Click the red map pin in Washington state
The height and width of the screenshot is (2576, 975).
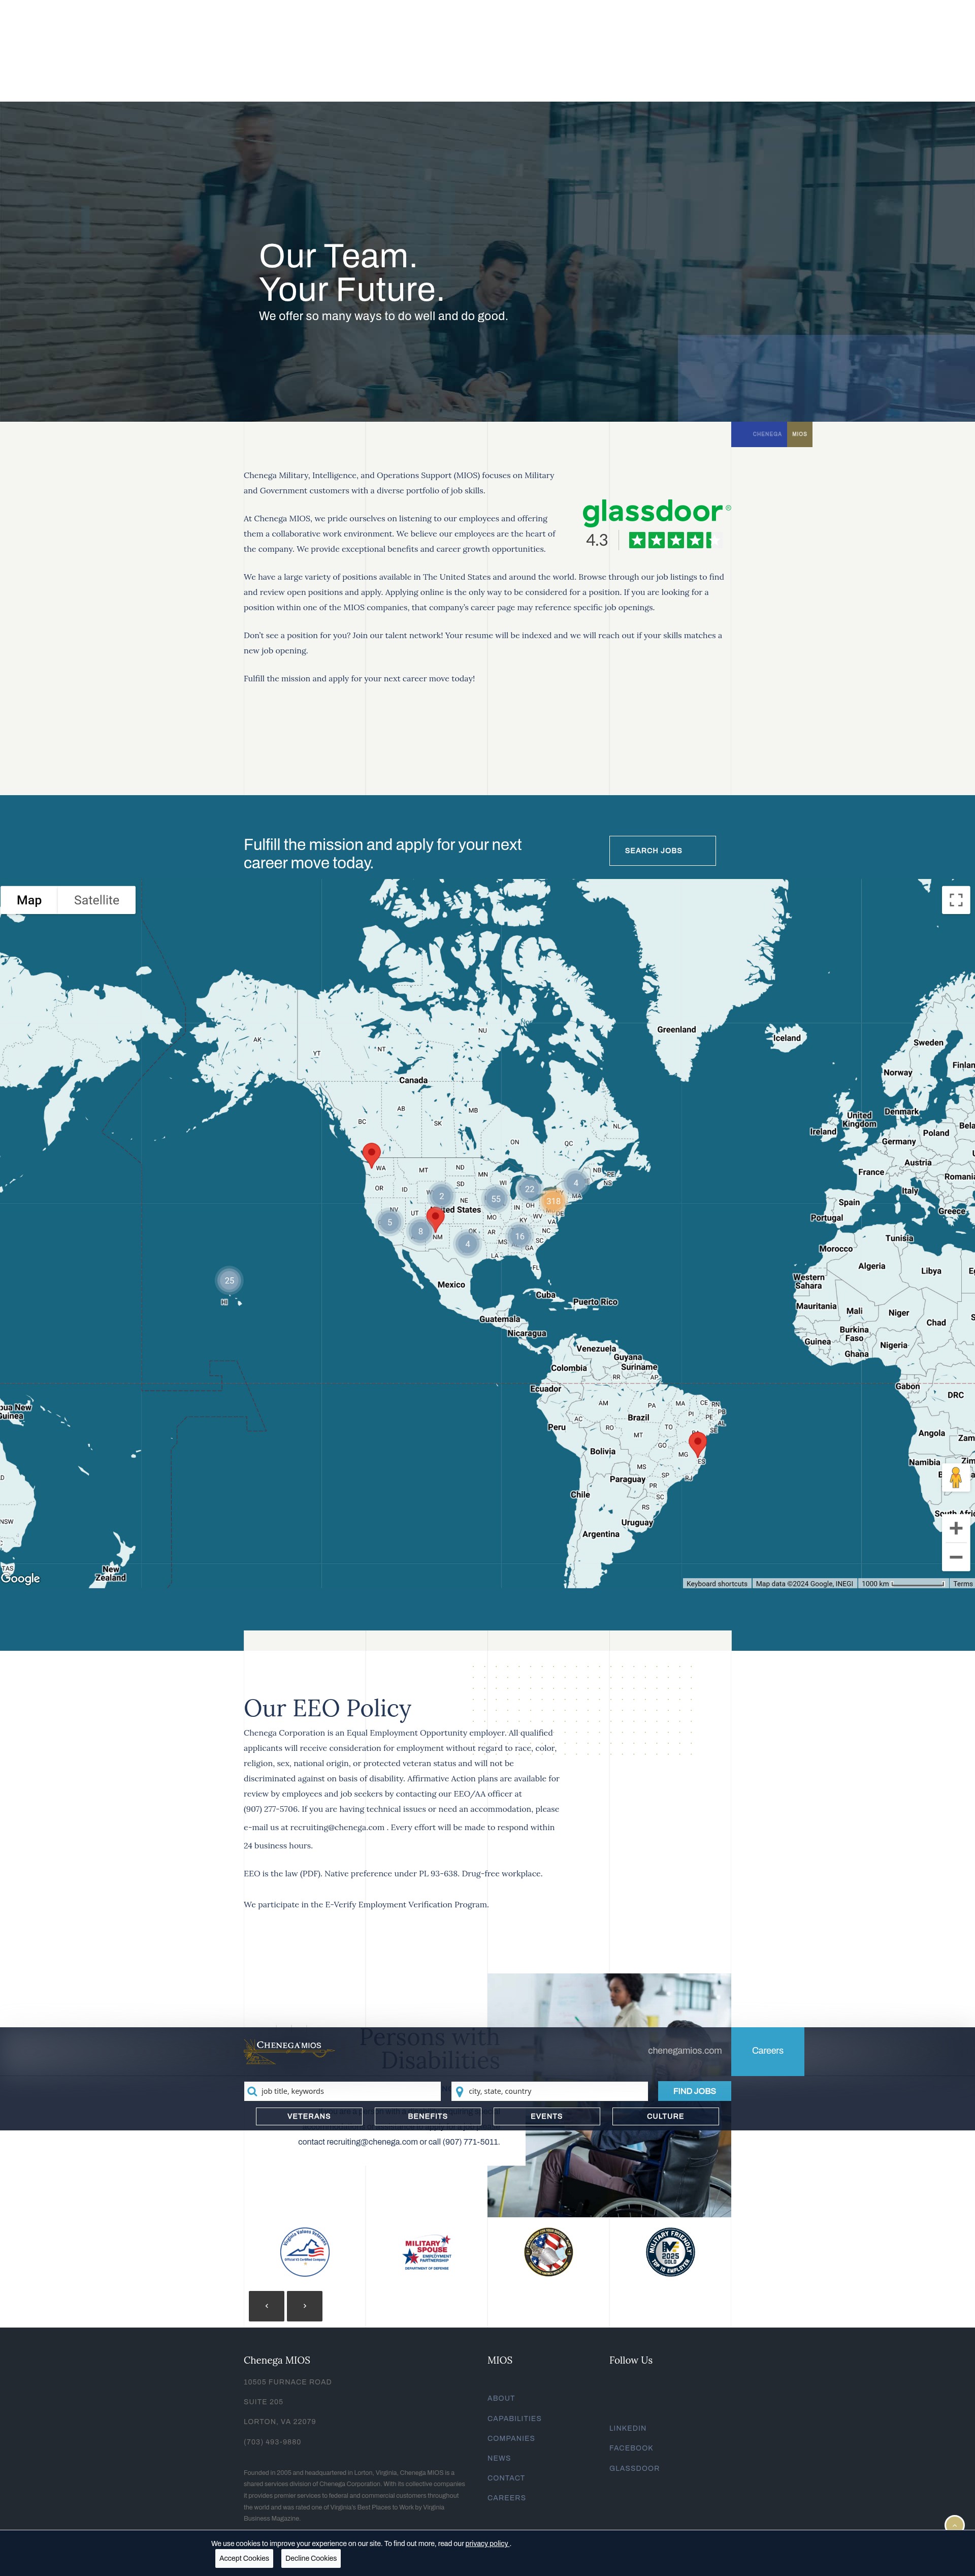tap(371, 1155)
